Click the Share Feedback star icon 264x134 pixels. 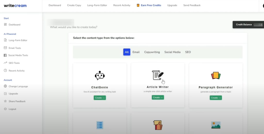click(x=5, y=101)
